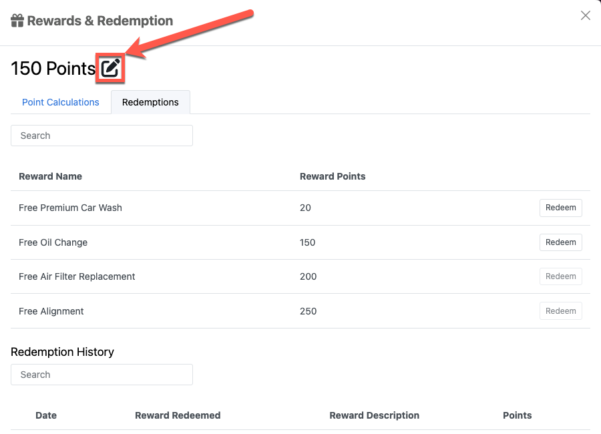Click the Reward Description column header
Viewport: 601px width, 434px height.
[x=374, y=415]
